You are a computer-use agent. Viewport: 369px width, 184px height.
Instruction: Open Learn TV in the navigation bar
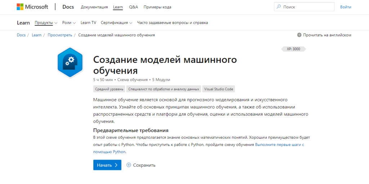tap(88, 23)
